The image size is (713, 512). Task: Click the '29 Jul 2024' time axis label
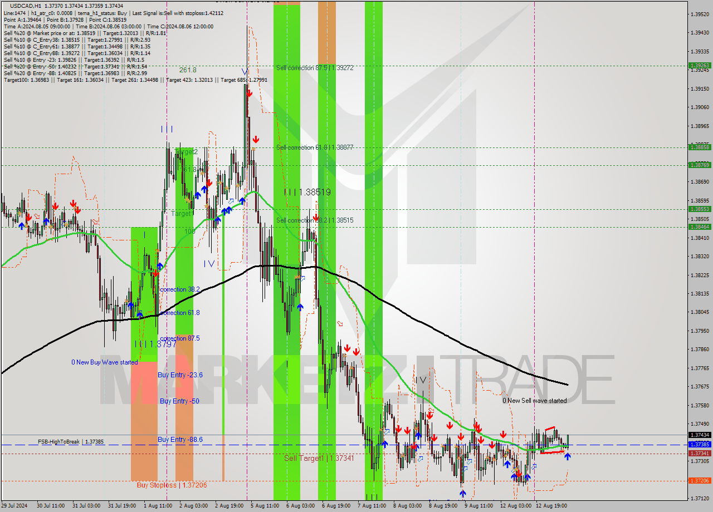click(x=14, y=506)
